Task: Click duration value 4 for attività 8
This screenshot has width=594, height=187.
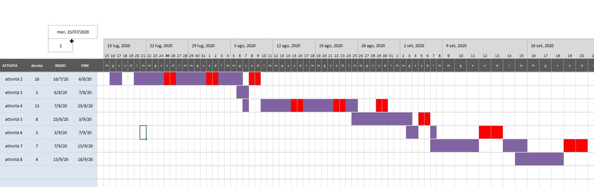Action: coord(37,159)
